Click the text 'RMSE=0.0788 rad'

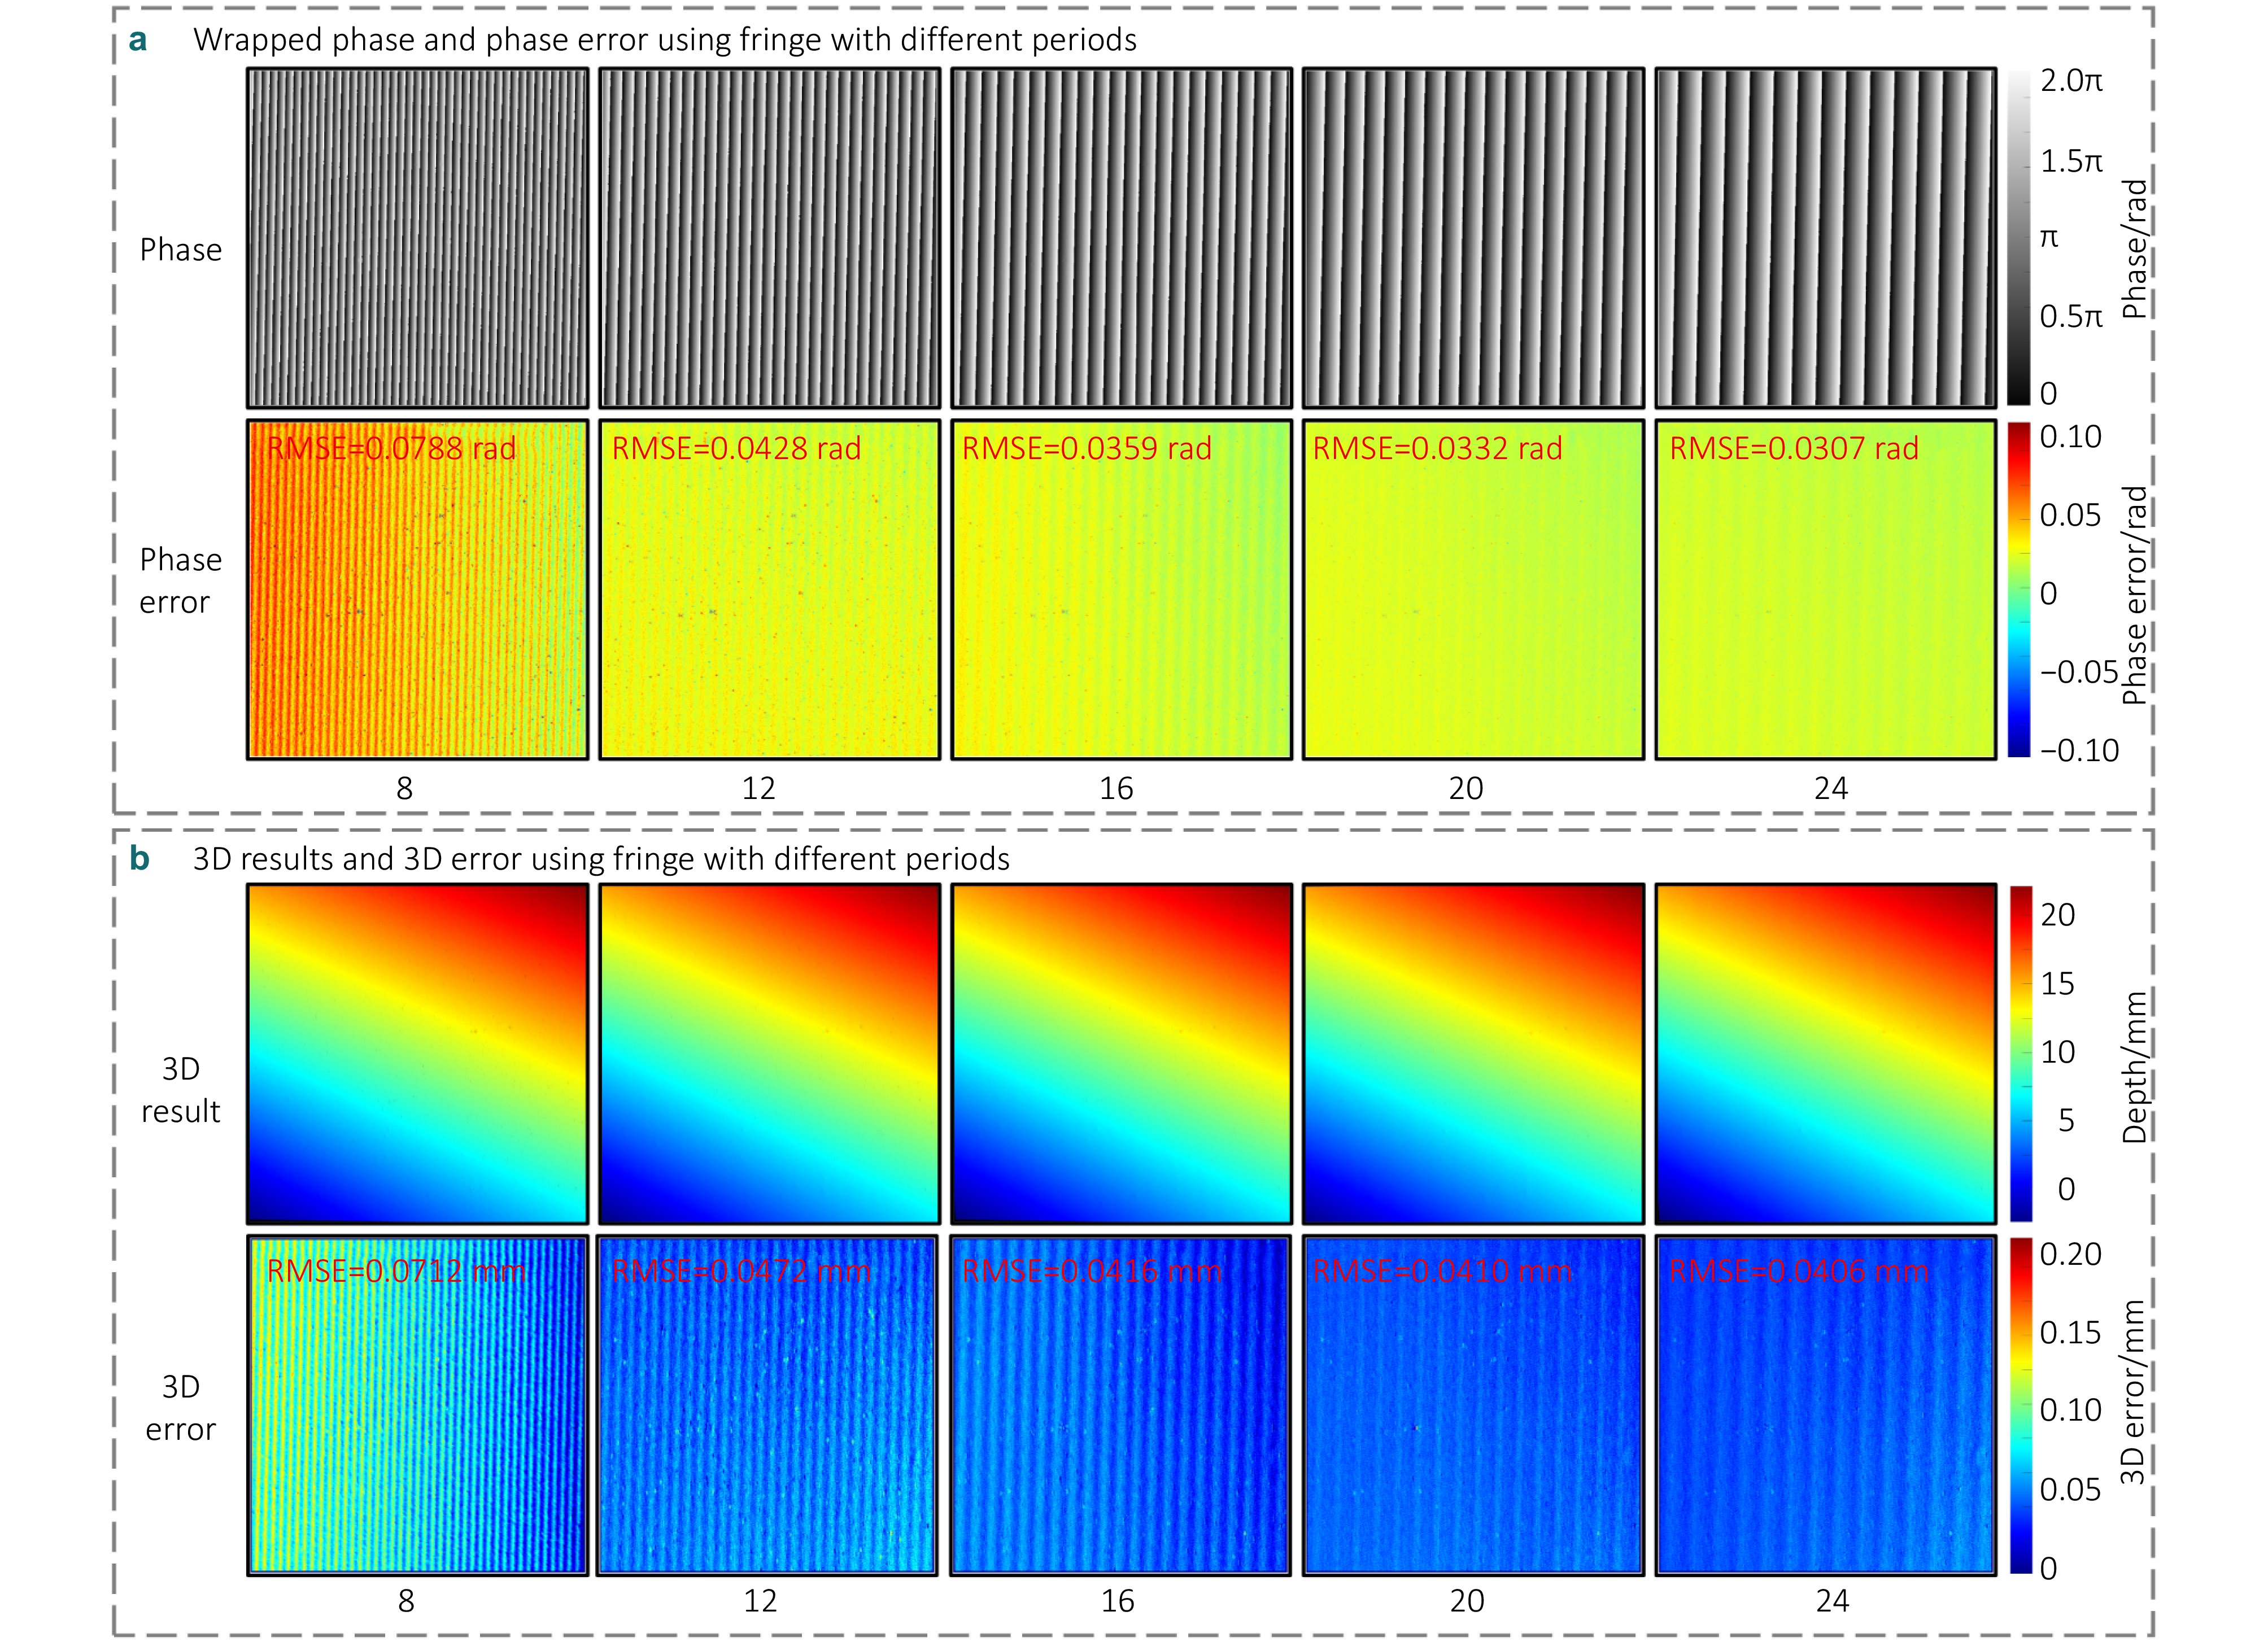click(391, 448)
